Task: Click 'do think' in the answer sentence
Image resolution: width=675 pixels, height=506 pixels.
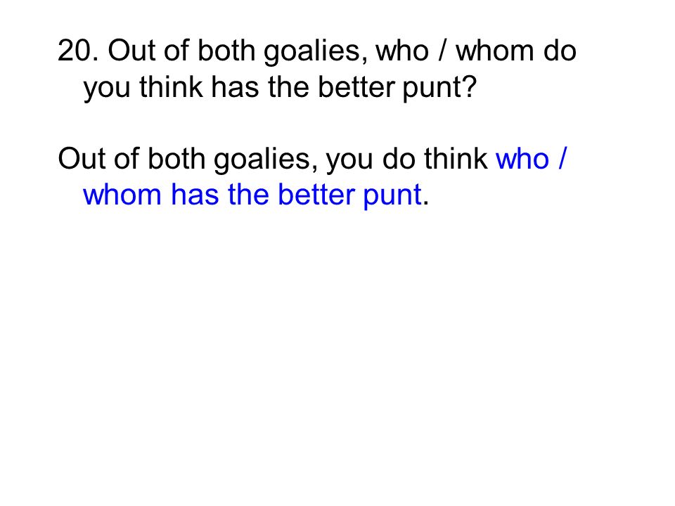Action: (x=435, y=158)
